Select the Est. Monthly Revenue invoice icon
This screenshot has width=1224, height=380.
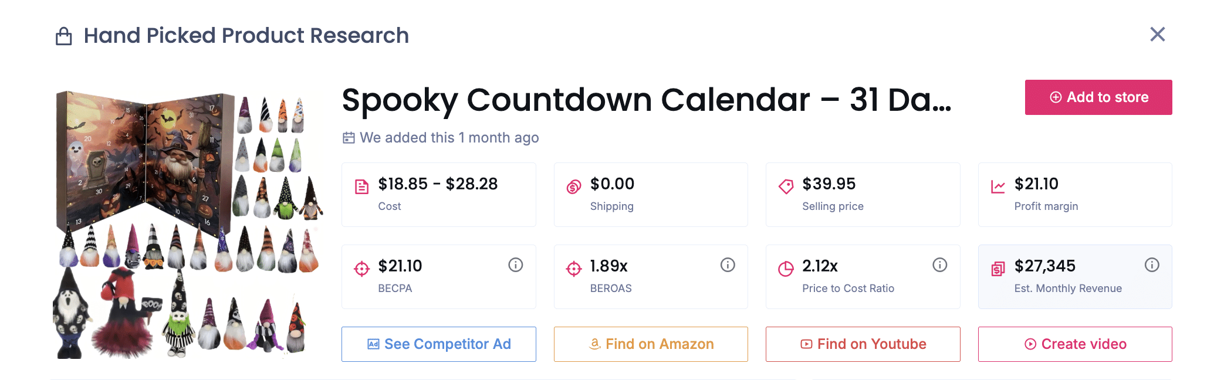click(998, 269)
